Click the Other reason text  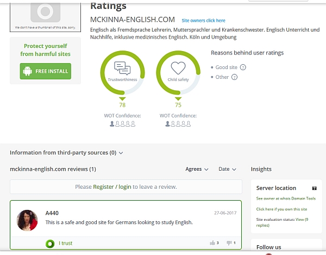tap(222, 77)
